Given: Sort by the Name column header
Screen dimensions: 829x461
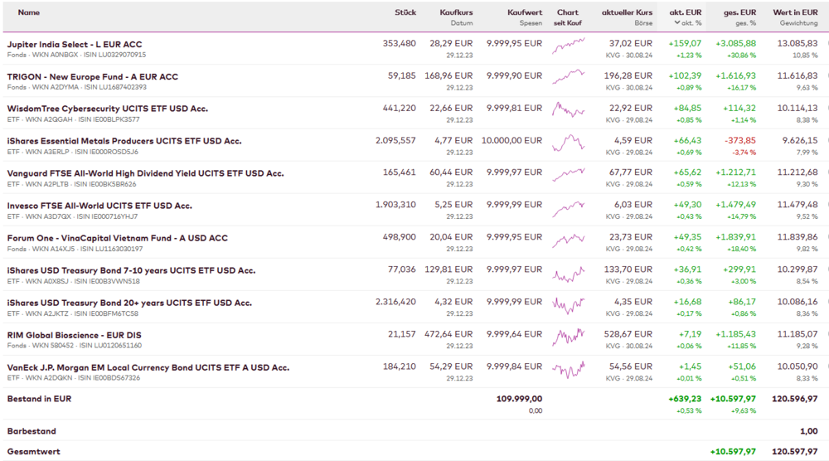Looking at the screenshot, I should 29,12.
